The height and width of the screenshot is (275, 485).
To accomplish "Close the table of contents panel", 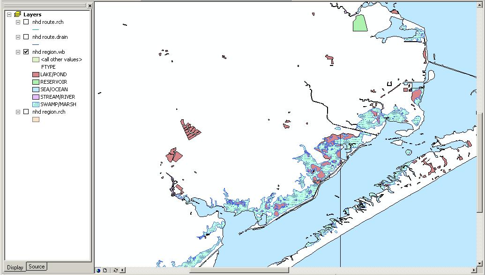I will pyautogui.click(x=90, y=6).
